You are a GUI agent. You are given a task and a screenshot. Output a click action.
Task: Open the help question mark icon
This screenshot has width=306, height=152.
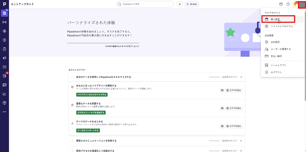(288, 4)
